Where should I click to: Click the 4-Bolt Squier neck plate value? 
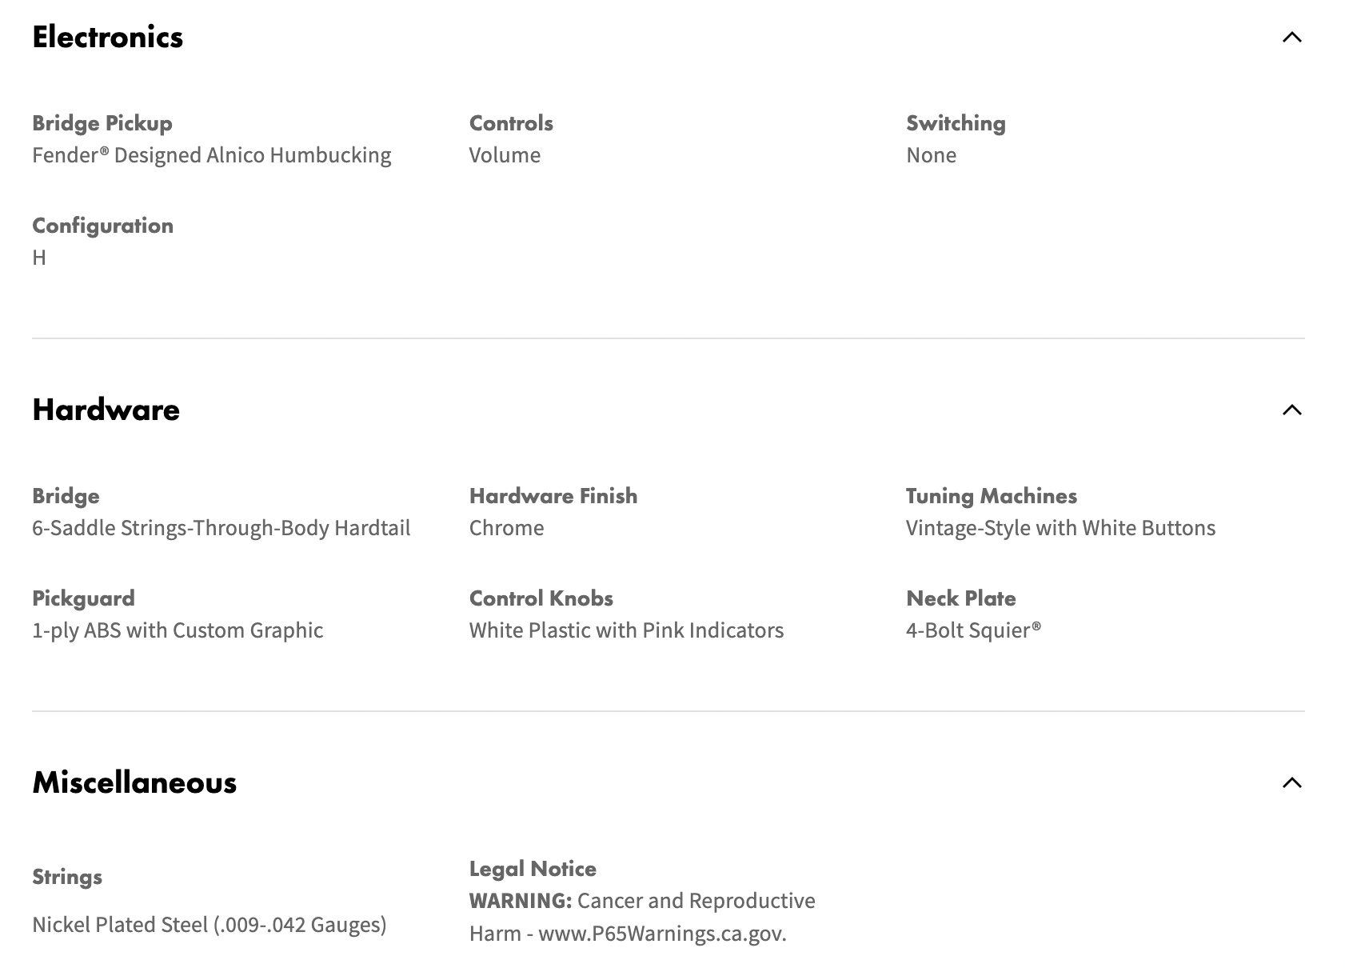(973, 630)
